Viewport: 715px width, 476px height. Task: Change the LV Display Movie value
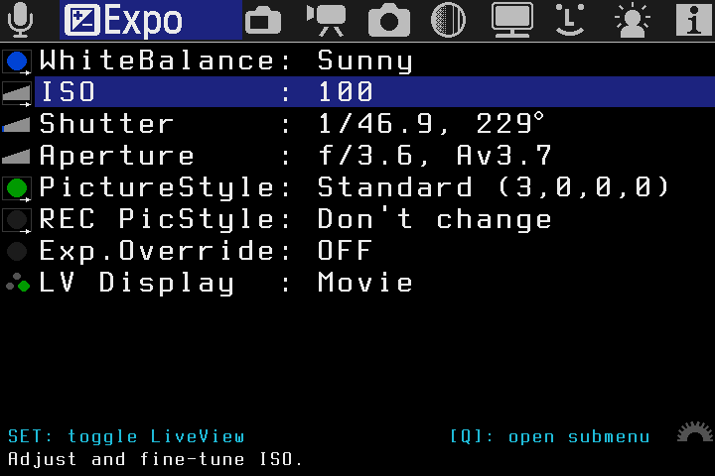click(364, 283)
